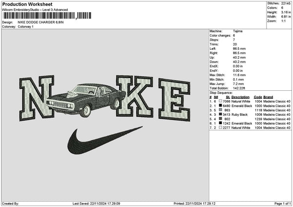Click the Natural White text in stop 7
Image resolution: width=293 pixels, height=207 pixels.
click(241, 128)
